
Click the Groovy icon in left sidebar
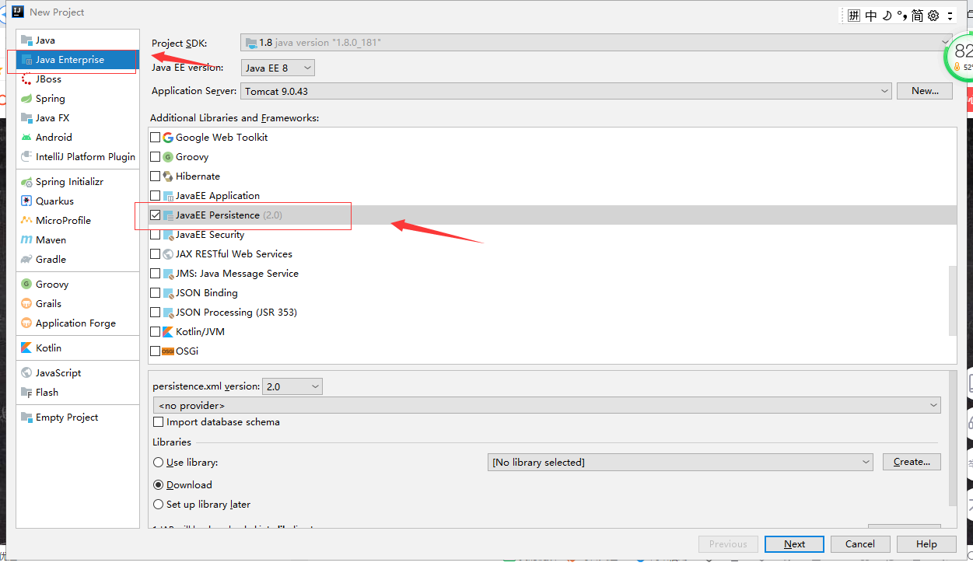pyautogui.click(x=26, y=284)
